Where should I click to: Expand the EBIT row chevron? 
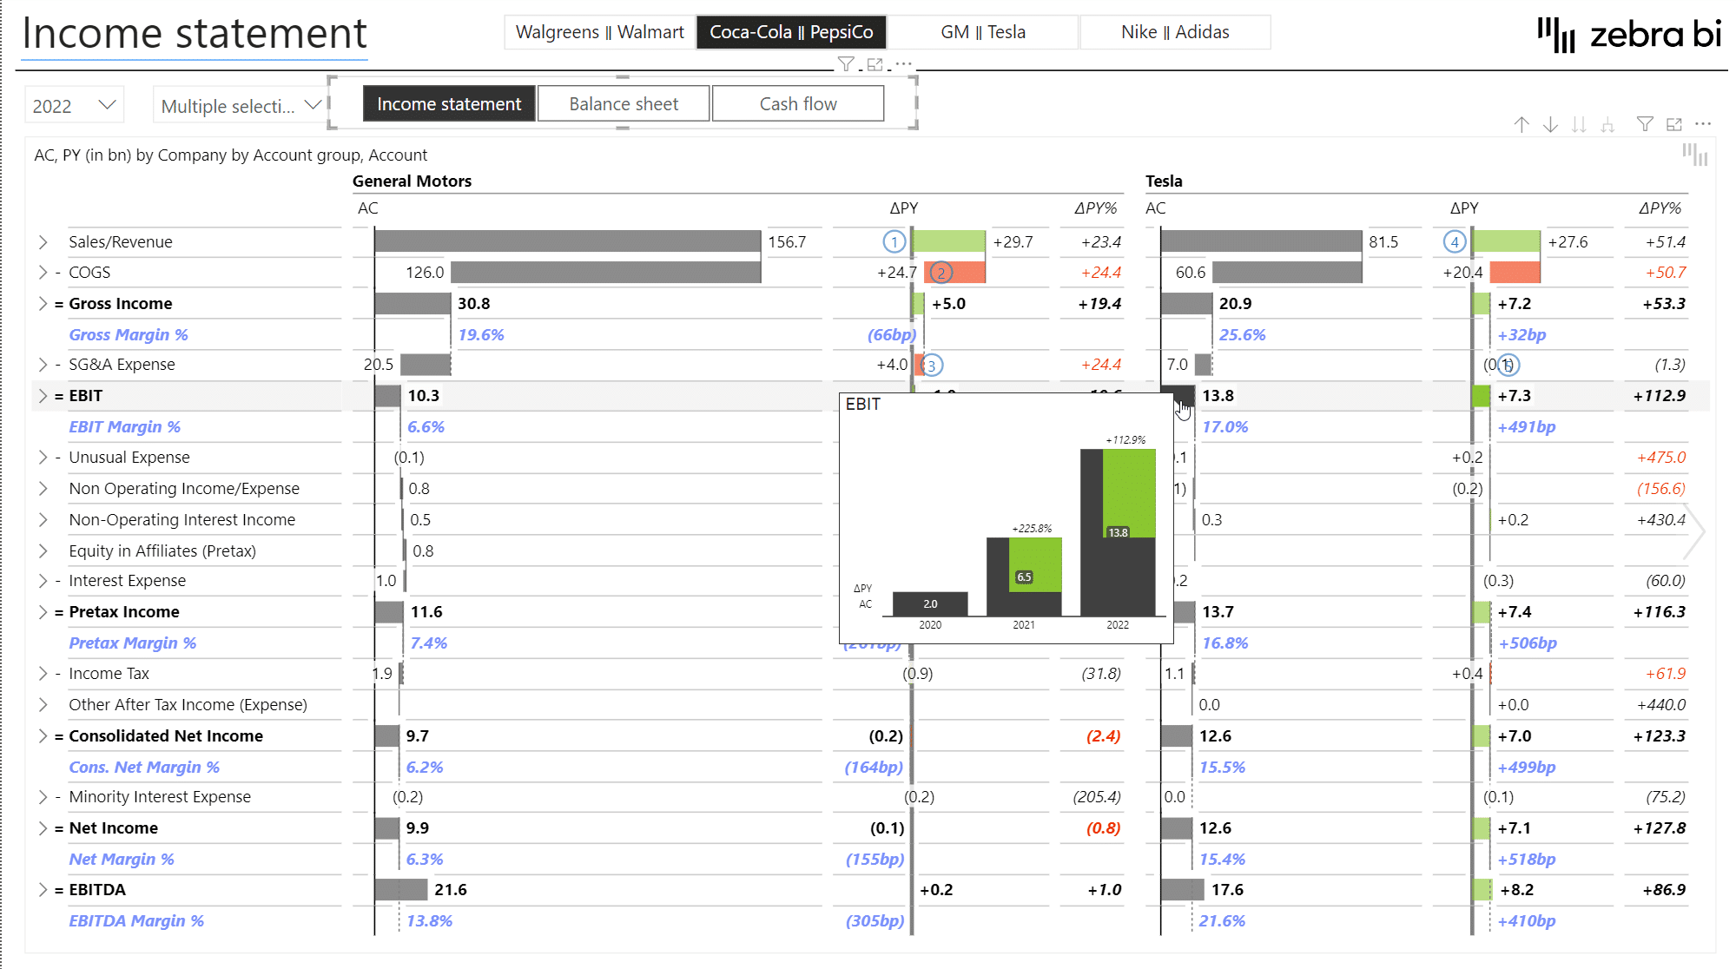pyautogui.click(x=43, y=395)
